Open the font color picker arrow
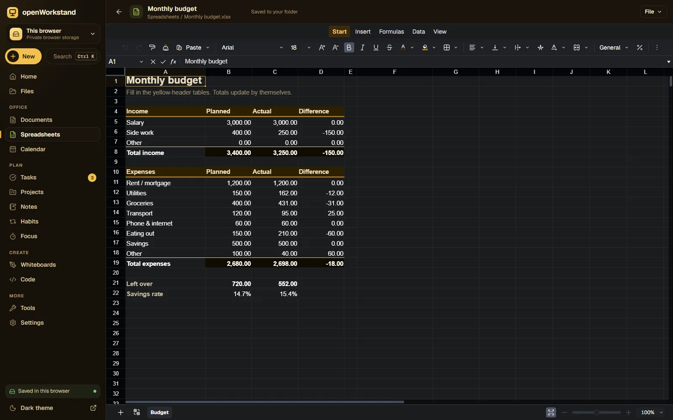Viewport: 673px width, 420px height. (412, 47)
